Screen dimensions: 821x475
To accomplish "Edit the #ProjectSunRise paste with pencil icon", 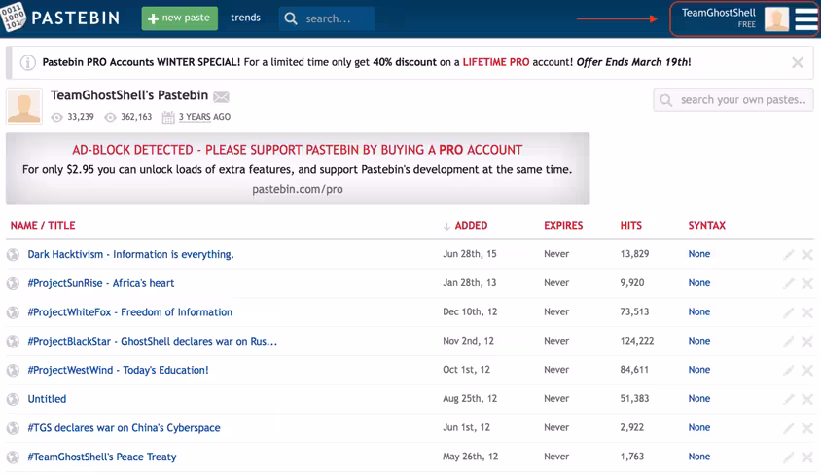I will (x=789, y=284).
